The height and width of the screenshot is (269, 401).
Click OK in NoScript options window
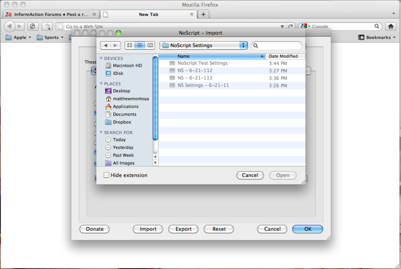point(308,229)
